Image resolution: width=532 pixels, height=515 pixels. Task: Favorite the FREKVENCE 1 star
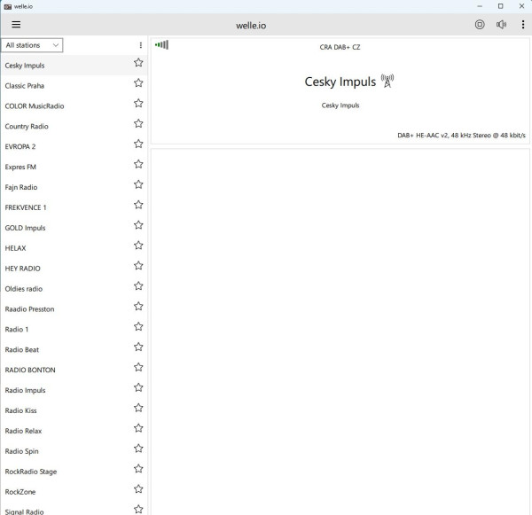tap(138, 205)
